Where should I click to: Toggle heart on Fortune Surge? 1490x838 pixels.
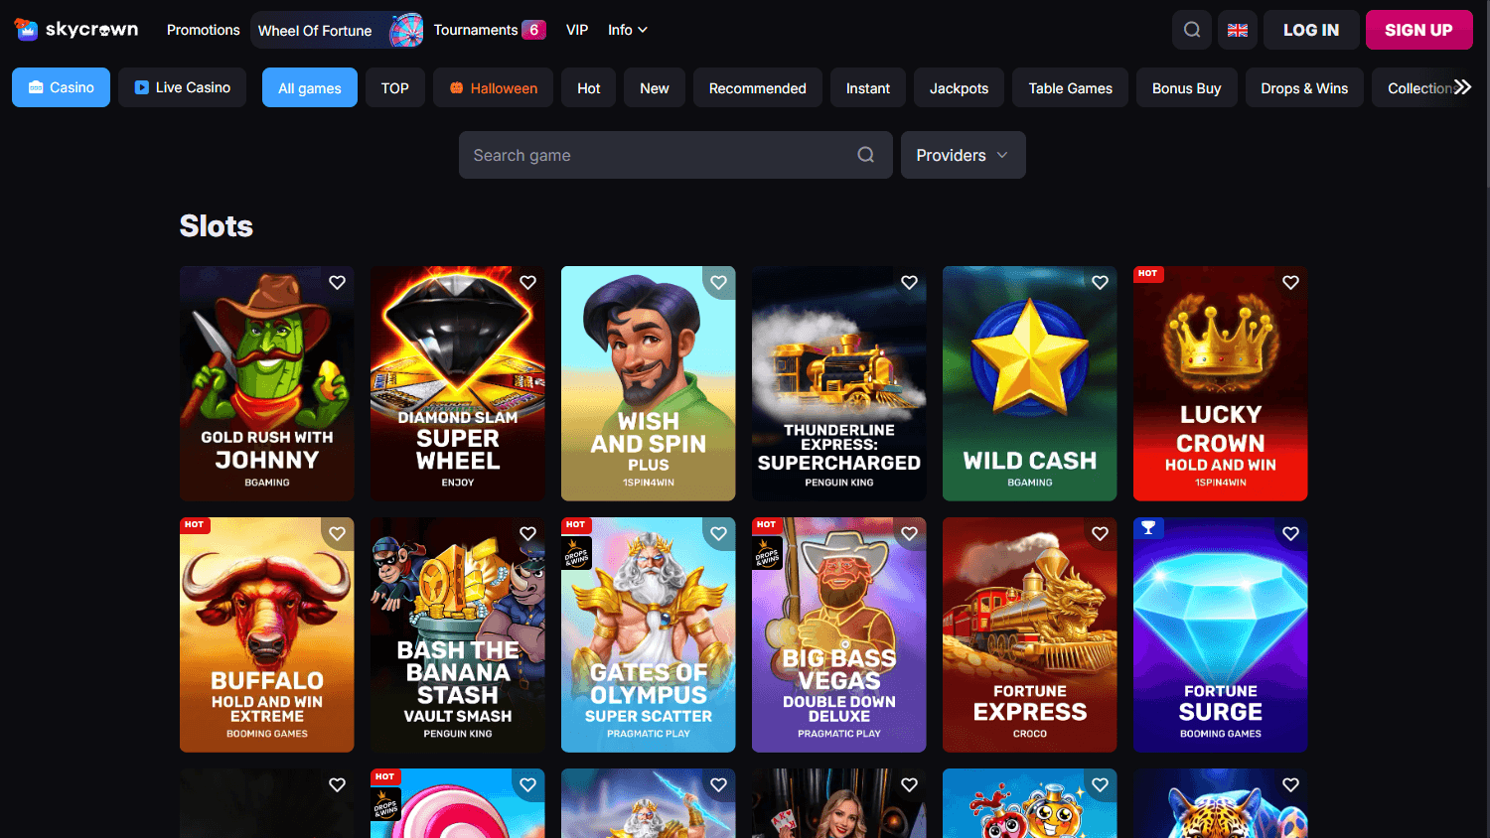click(1291, 534)
